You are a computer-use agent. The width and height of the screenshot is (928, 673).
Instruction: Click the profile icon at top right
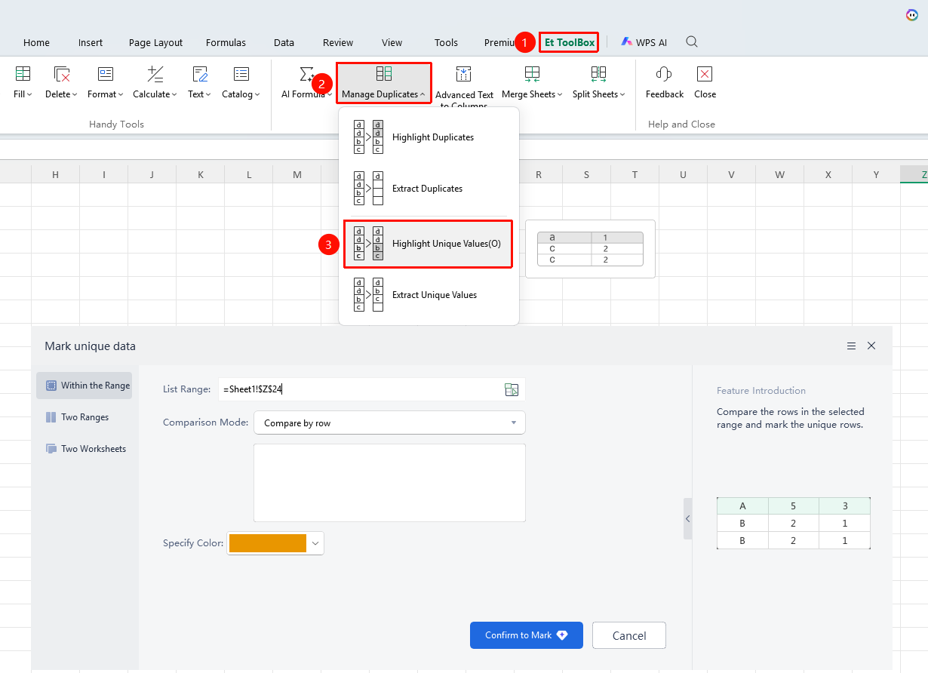coord(912,15)
